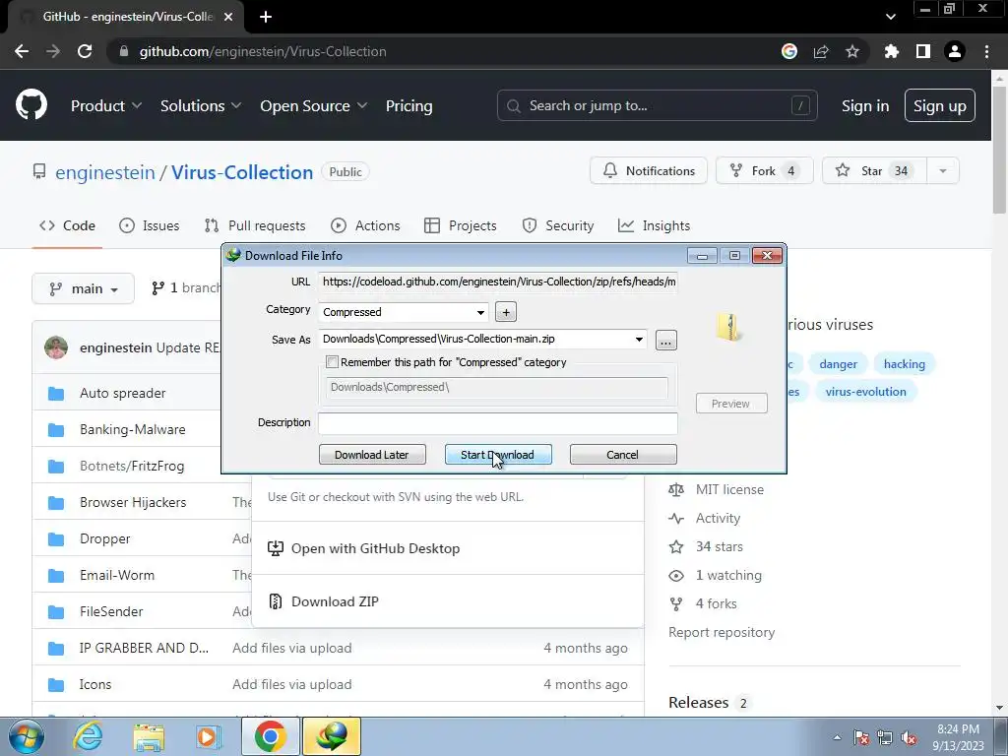The height and width of the screenshot is (756, 1008).
Task: Bookmark this page with star icon
Action: 852,51
